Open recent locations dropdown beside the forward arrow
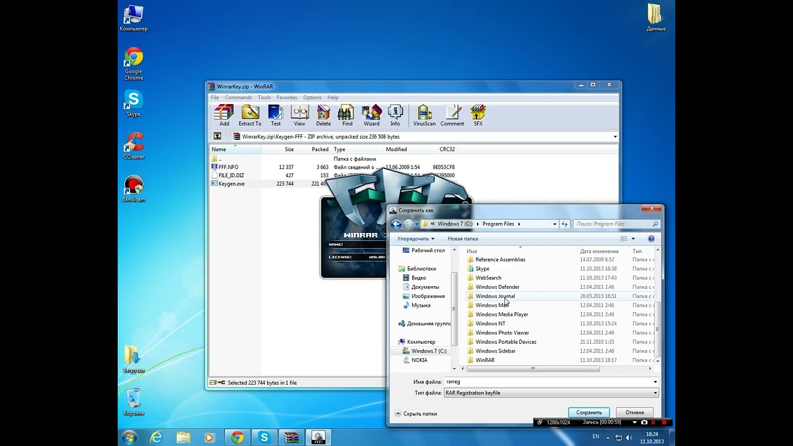The image size is (793, 446). (417, 224)
